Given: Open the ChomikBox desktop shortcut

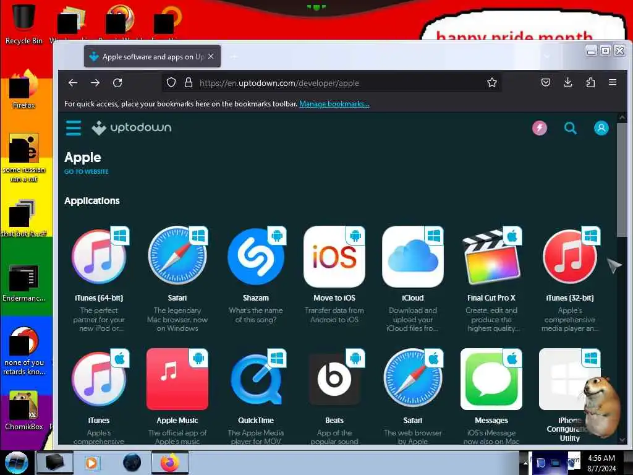Looking at the screenshot, I should click(x=23, y=409).
